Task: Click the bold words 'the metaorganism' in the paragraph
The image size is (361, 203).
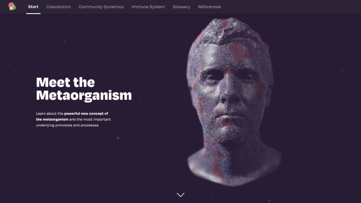Action: pos(52,119)
